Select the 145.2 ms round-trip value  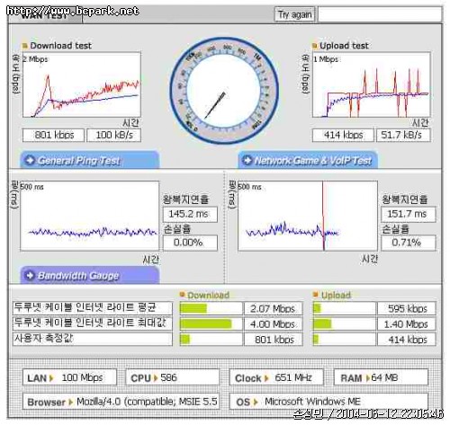pos(190,214)
